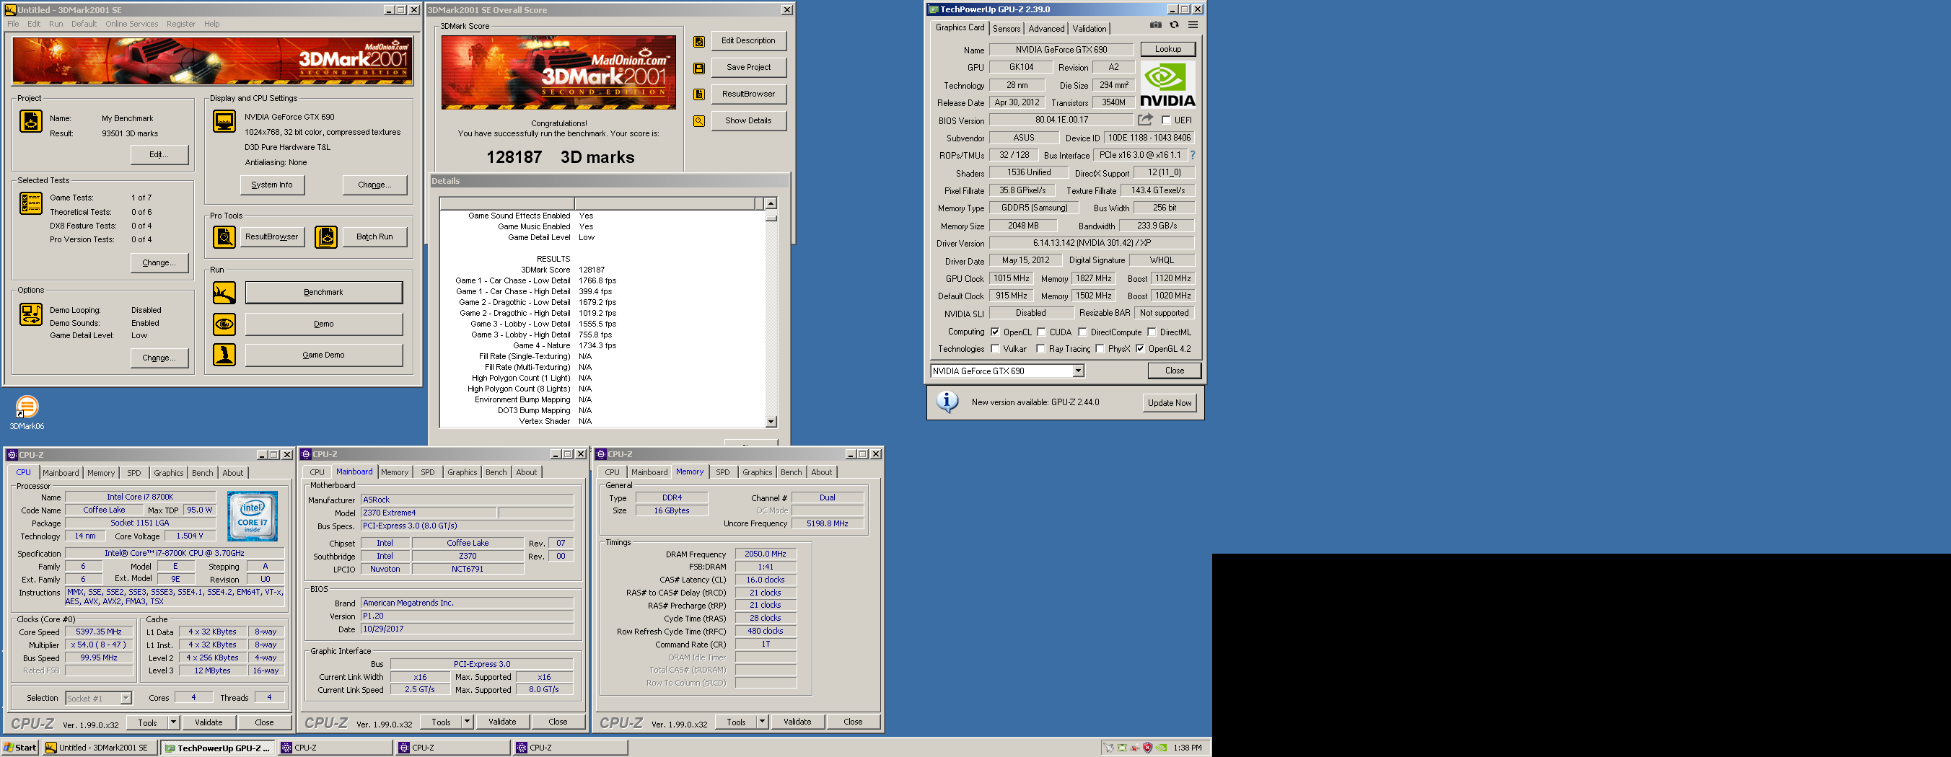
Task: Click the Change... button under Selected Tests
Action: pos(159,262)
